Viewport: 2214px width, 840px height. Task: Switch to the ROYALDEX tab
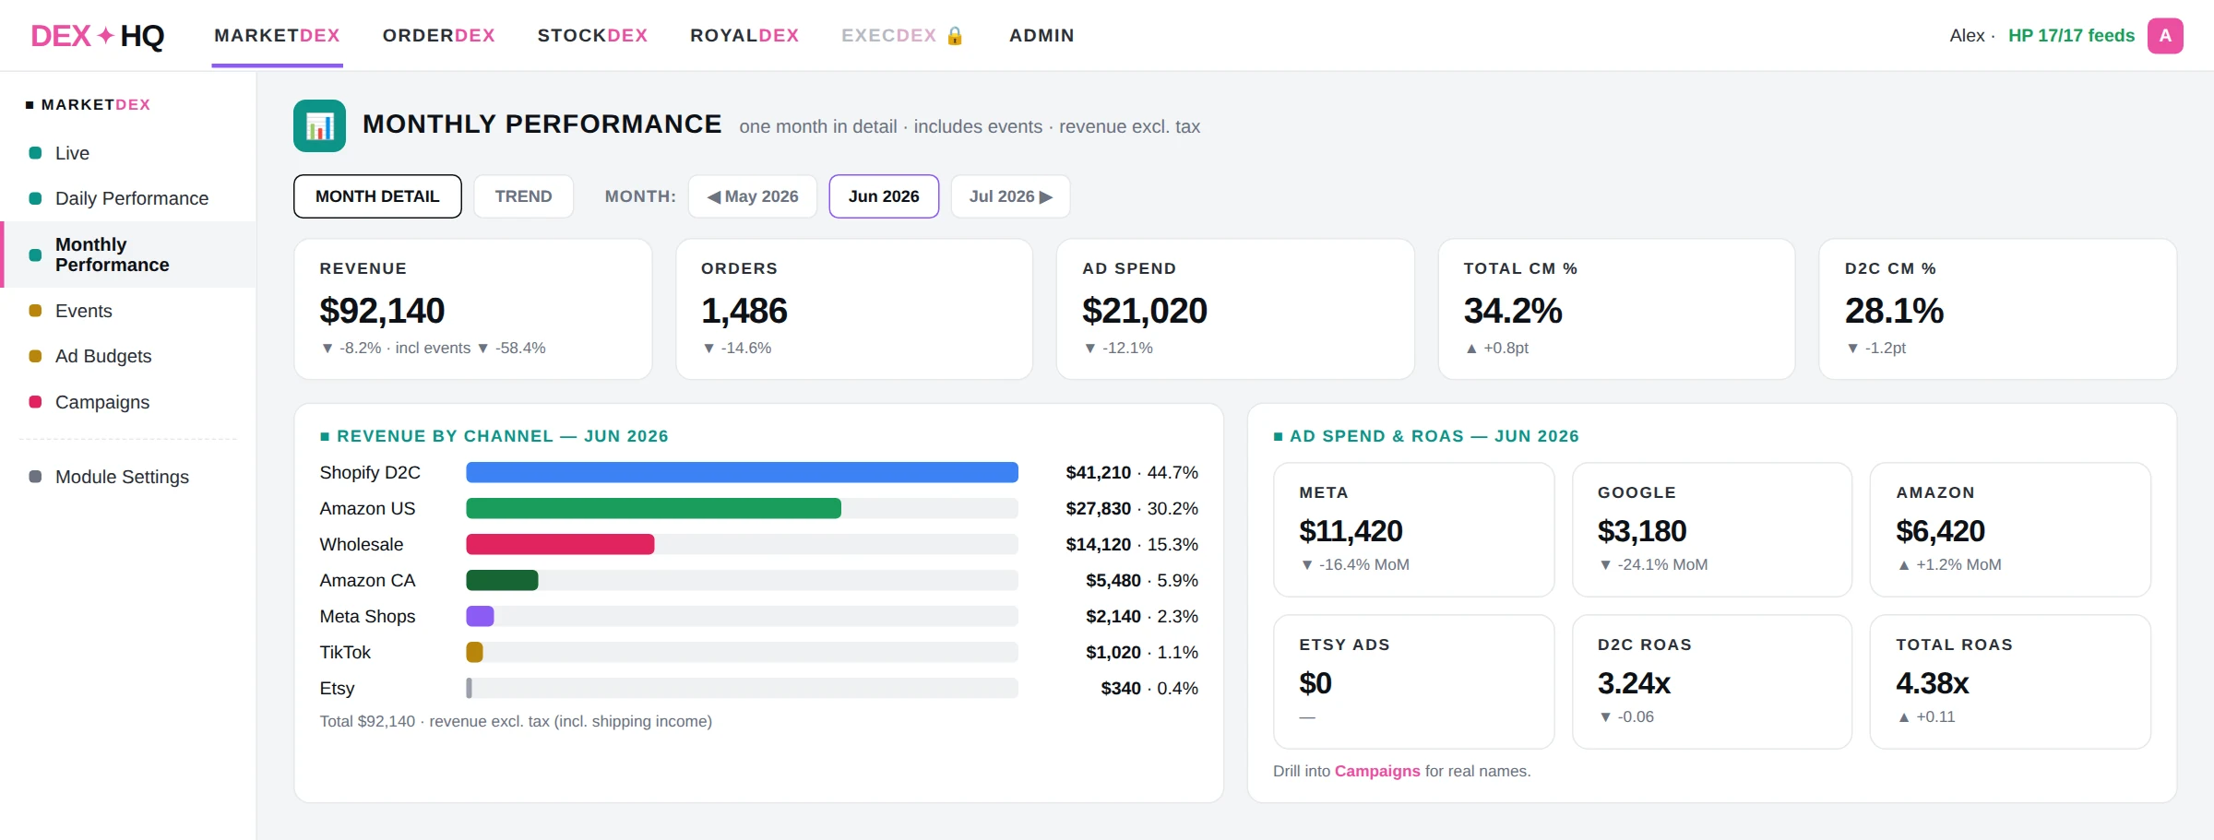[744, 36]
